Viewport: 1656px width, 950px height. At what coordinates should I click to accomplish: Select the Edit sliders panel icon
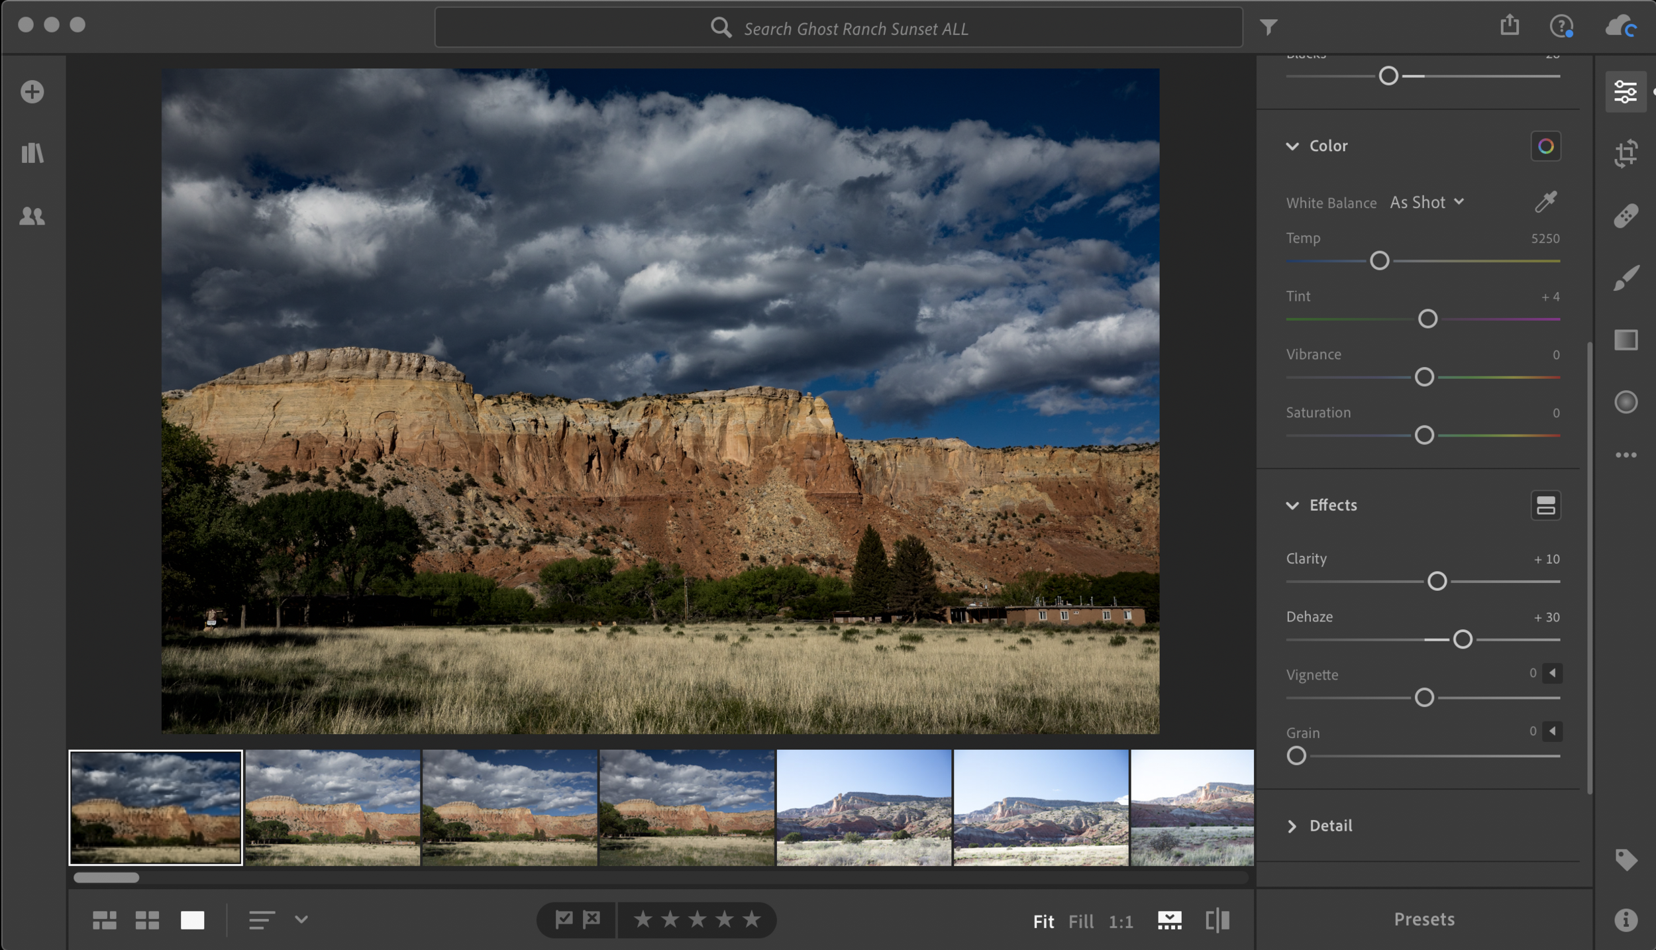pyautogui.click(x=1626, y=91)
